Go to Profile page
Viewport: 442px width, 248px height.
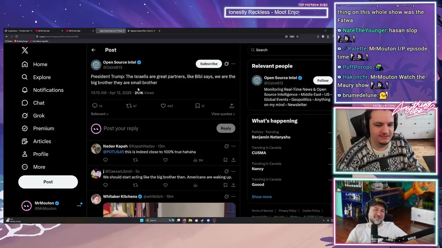point(35,154)
